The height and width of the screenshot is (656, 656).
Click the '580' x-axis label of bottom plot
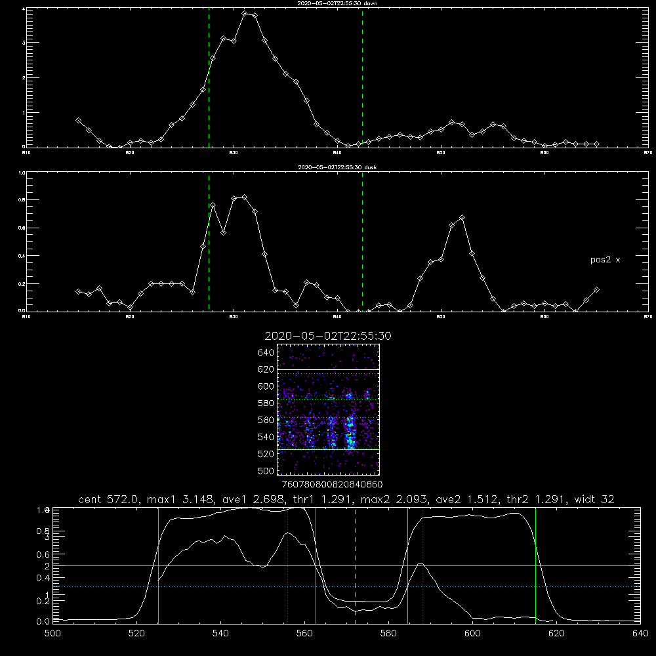pos(388,634)
